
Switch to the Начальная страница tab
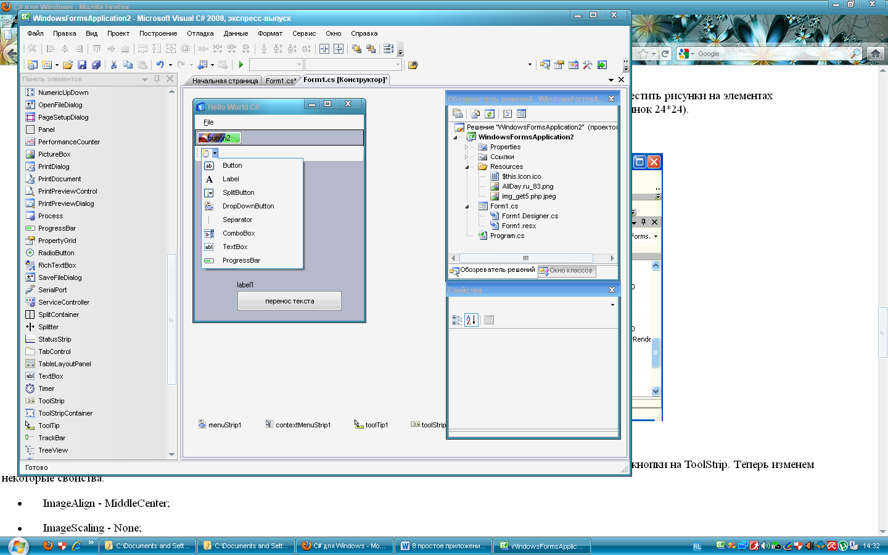[x=225, y=81]
